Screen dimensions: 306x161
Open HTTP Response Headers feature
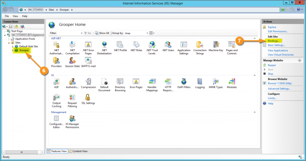(168, 85)
